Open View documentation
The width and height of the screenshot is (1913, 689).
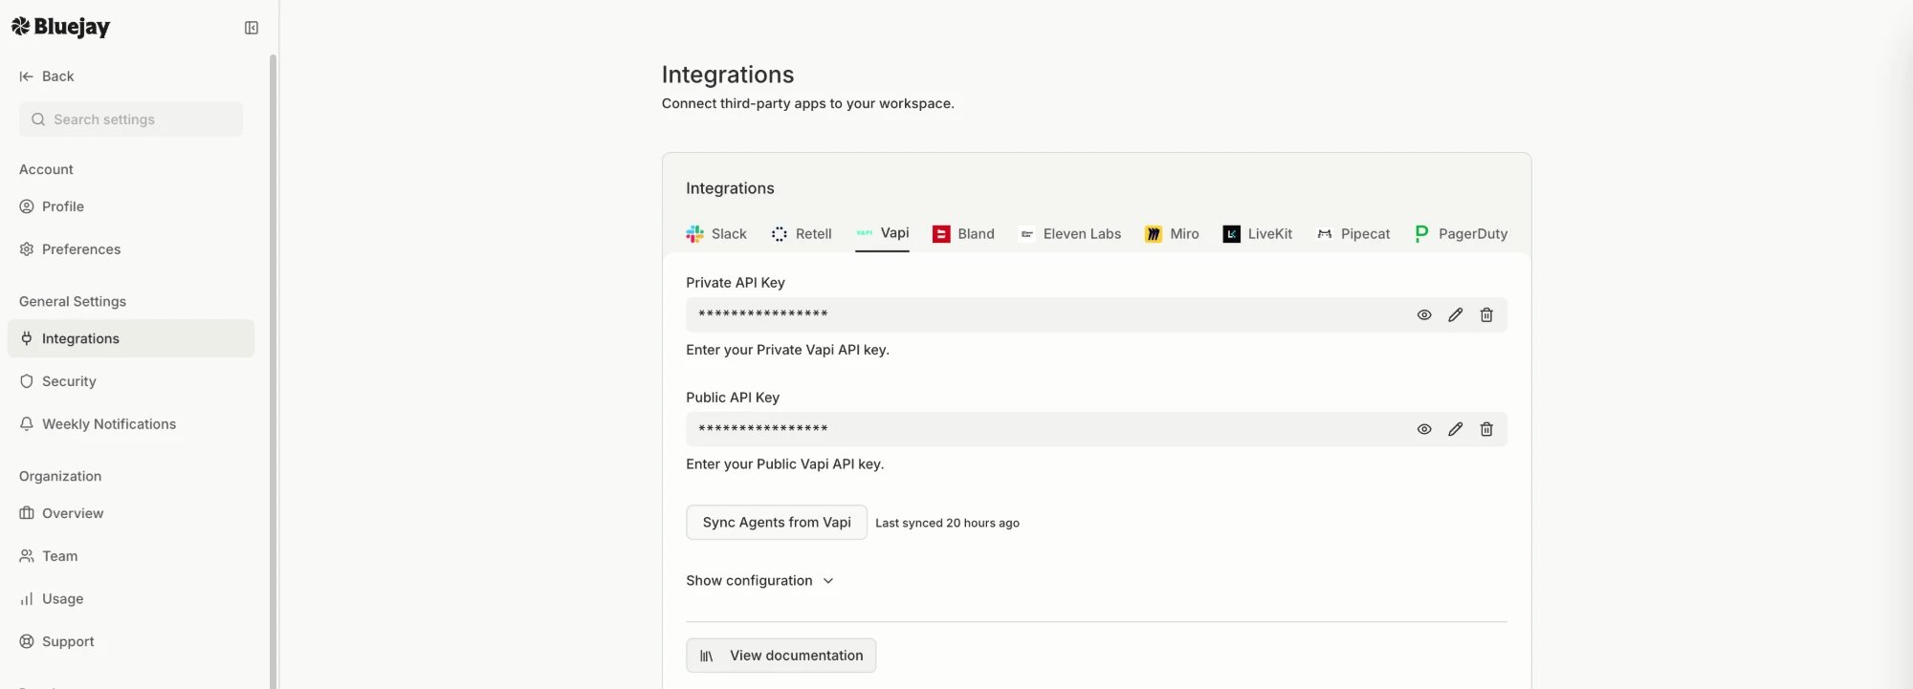[781, 656]
